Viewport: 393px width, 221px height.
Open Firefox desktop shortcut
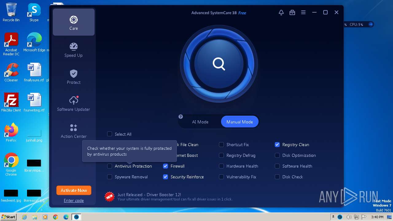pos(11,133)
